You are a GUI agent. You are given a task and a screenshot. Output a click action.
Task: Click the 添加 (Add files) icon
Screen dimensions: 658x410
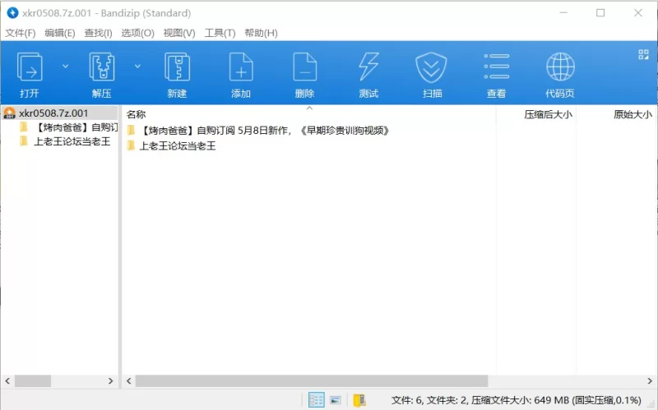tap(240, 67)
